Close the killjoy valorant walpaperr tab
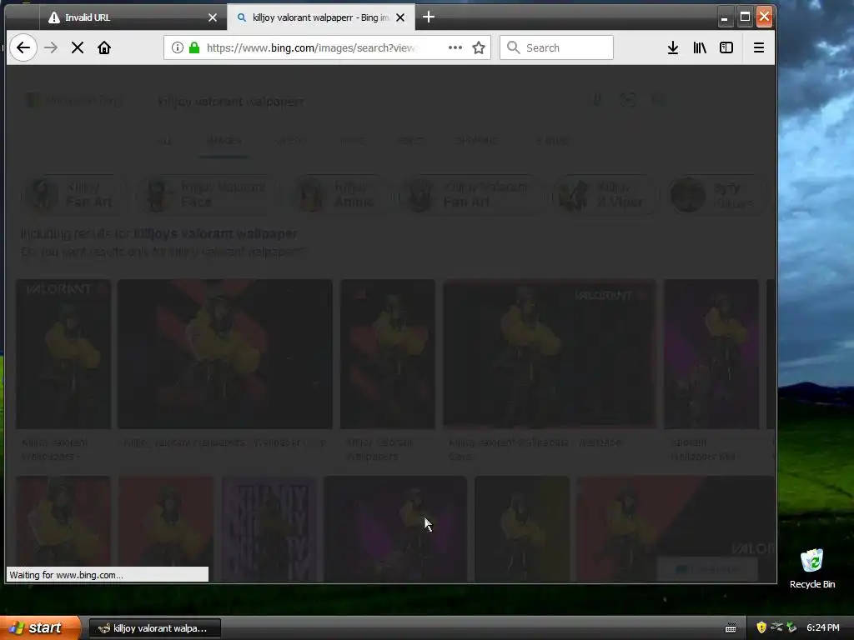Viewport: 854px width, 640px height. pos(400,17)
